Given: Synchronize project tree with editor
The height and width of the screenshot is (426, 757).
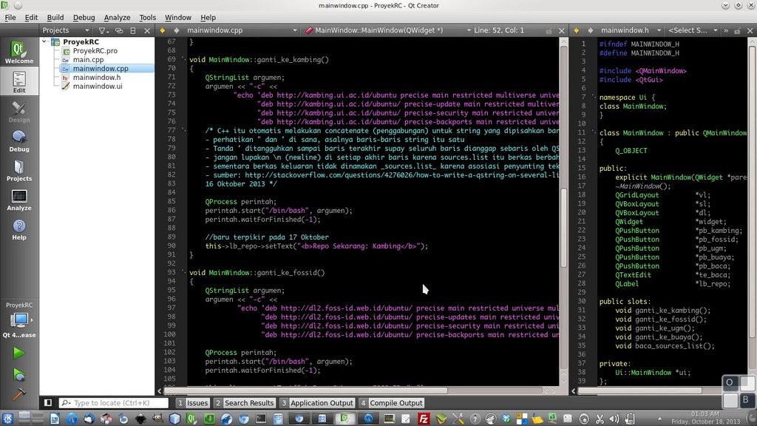Looking at the screenshot, I should pyautogui.click(x=119, y=30).
